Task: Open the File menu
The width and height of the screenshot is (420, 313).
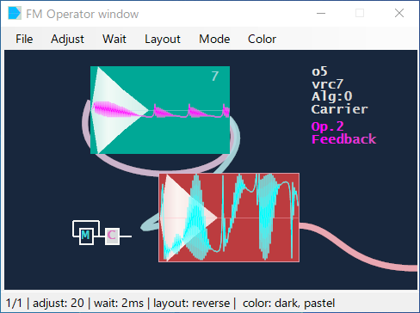Action: pyautogui.click(x=24, y=39)
